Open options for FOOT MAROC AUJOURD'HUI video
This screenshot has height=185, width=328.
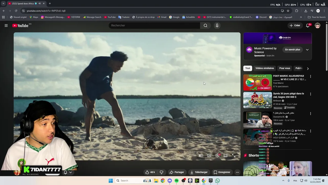tap(310, 76)
